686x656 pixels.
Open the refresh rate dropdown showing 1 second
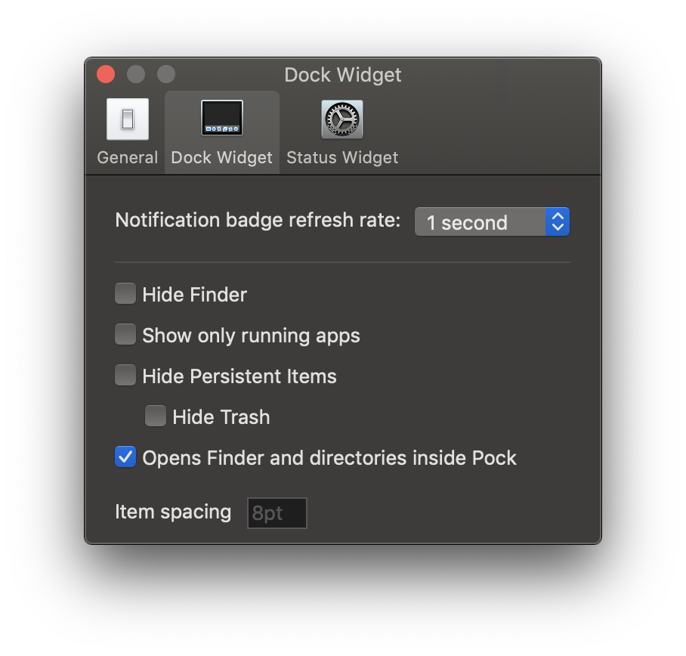click(492, 222)
